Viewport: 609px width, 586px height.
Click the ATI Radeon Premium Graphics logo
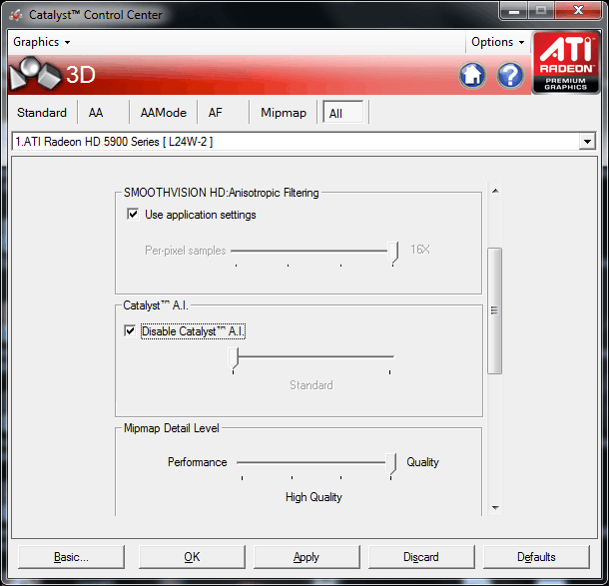(565, 63)
